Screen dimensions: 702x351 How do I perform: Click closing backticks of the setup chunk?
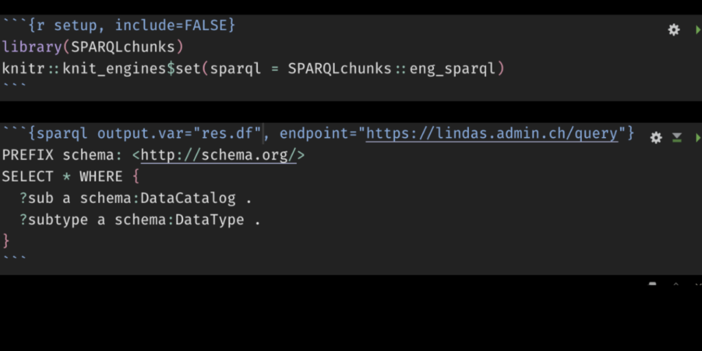coord(14,86)
